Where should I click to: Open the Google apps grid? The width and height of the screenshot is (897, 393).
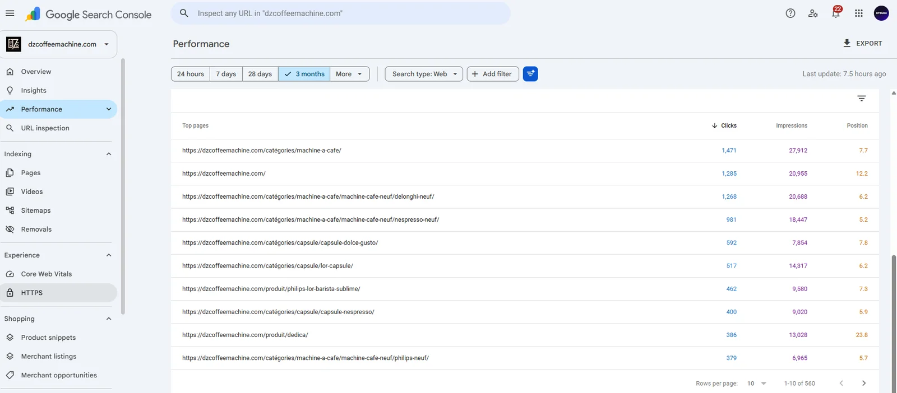tap(859, 13)
